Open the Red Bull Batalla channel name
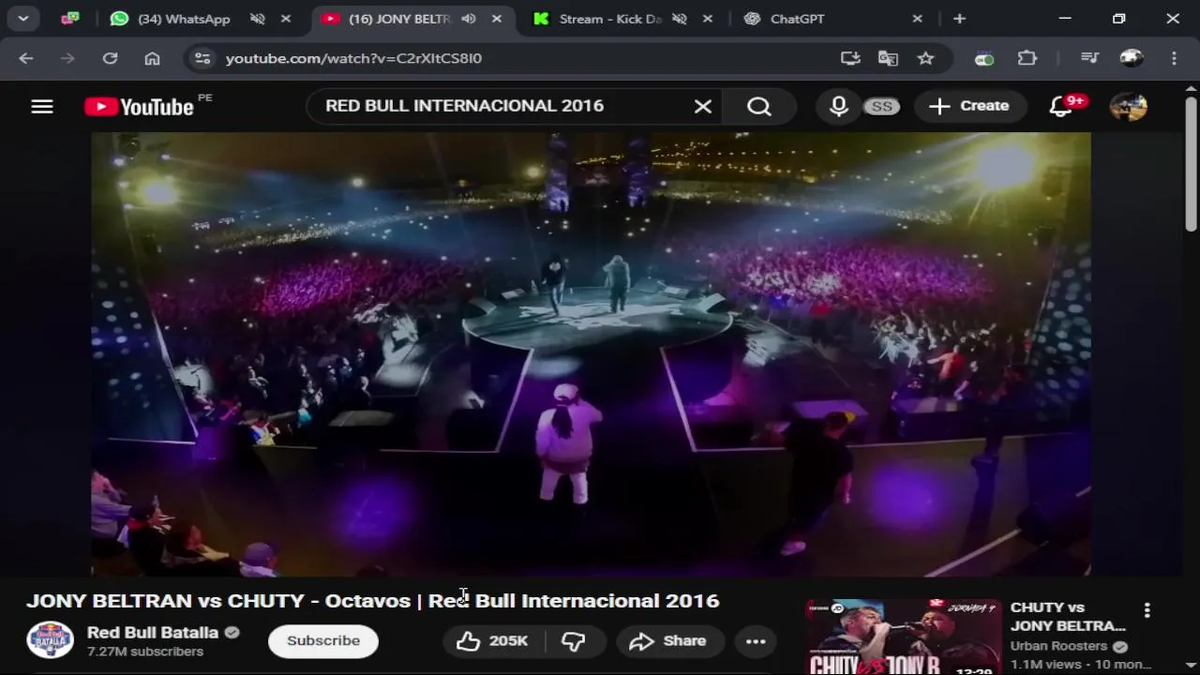Viewport: 1200px width, 675px height. (x=153, y=633)
